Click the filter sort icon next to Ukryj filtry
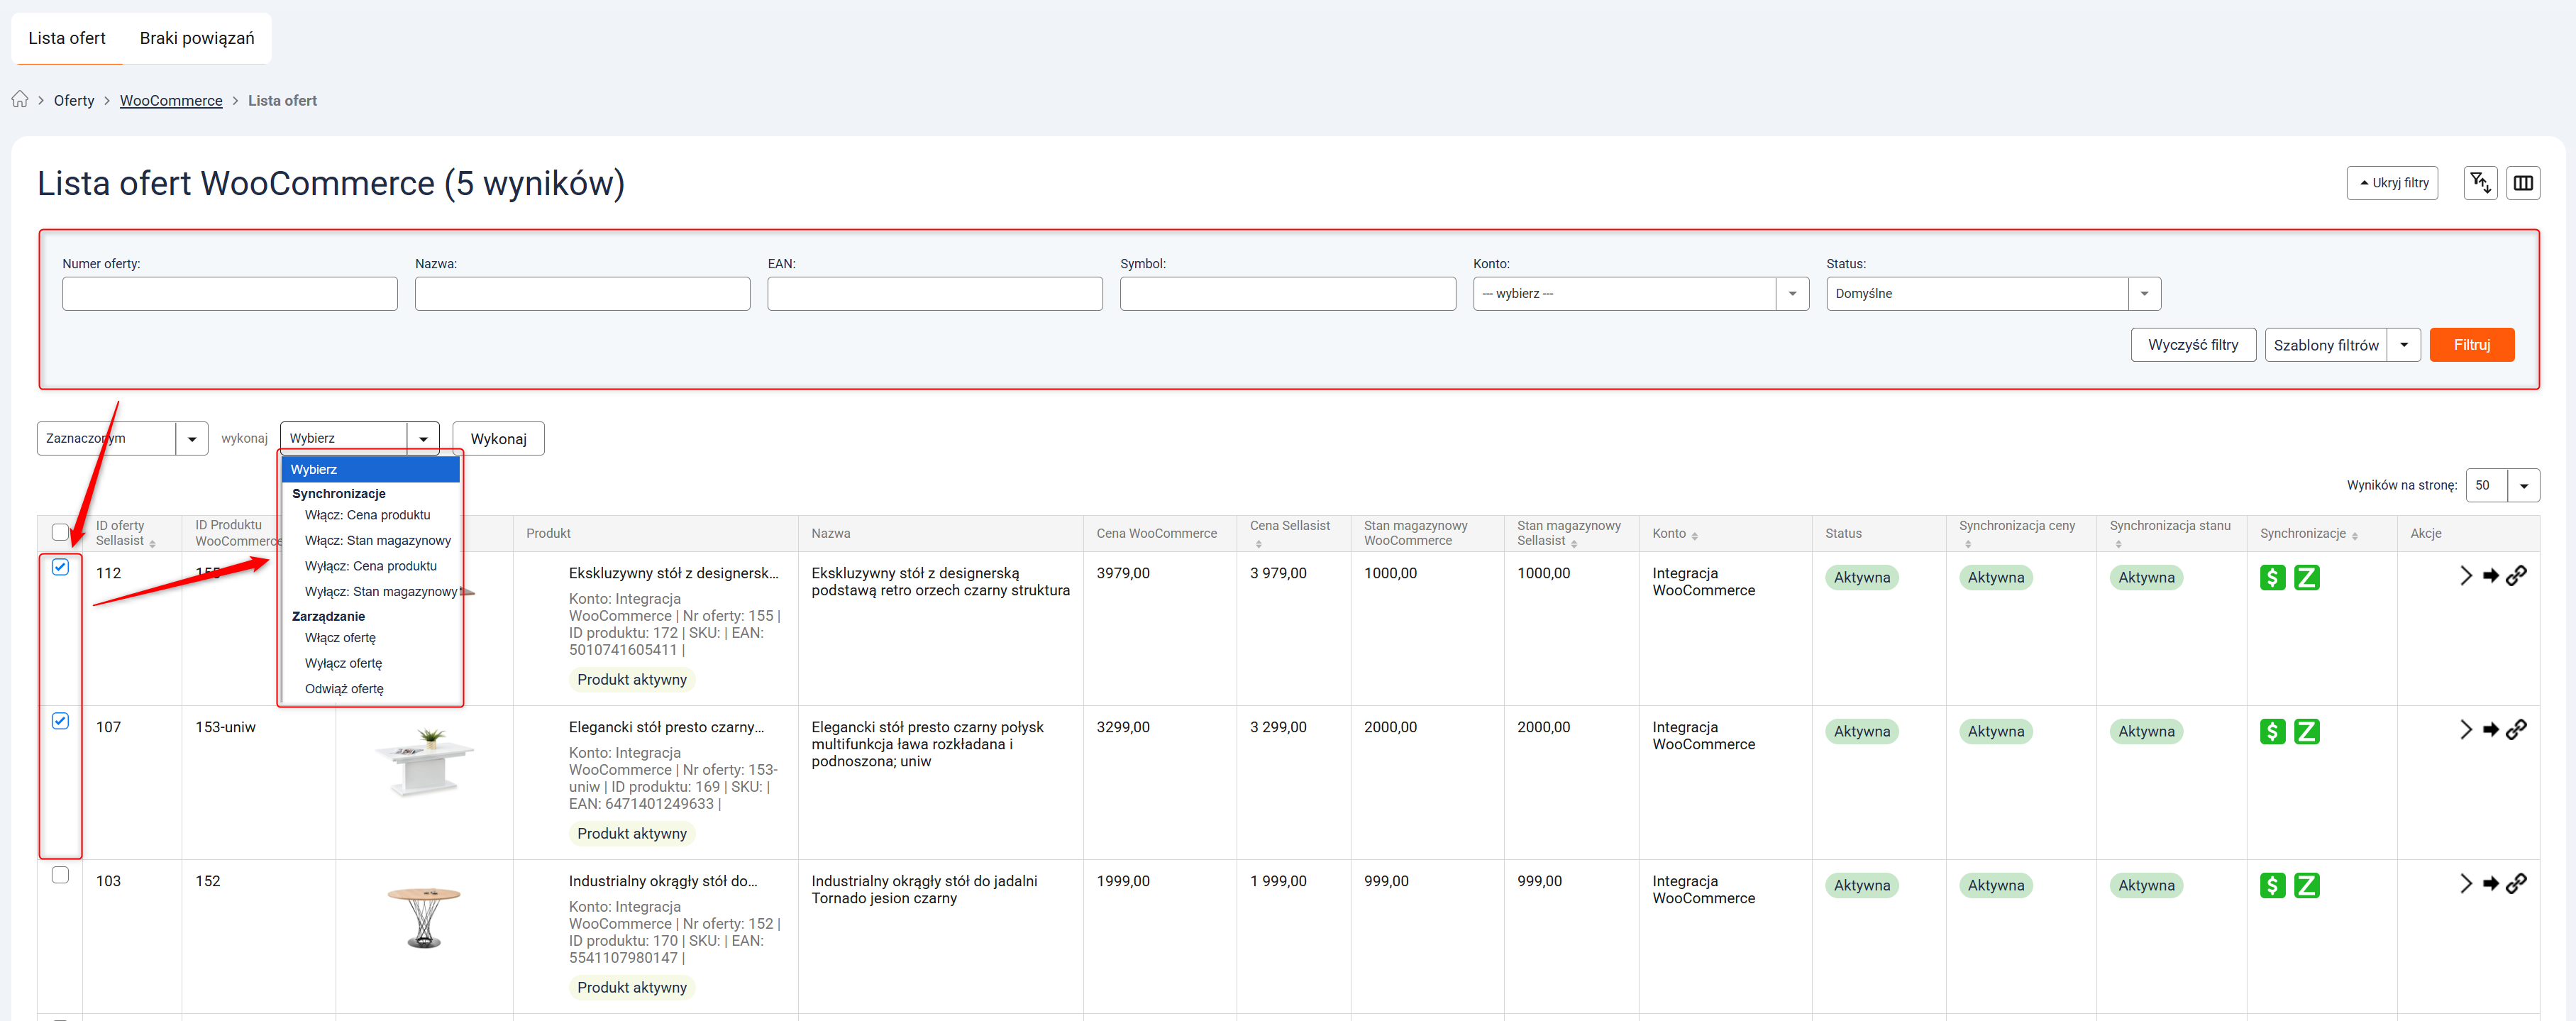This screenshot has height=1021, width=2576. [2479, 183]
